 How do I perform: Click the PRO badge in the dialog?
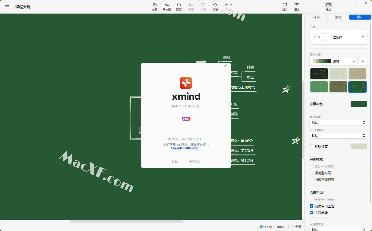(x=186, y=119)
